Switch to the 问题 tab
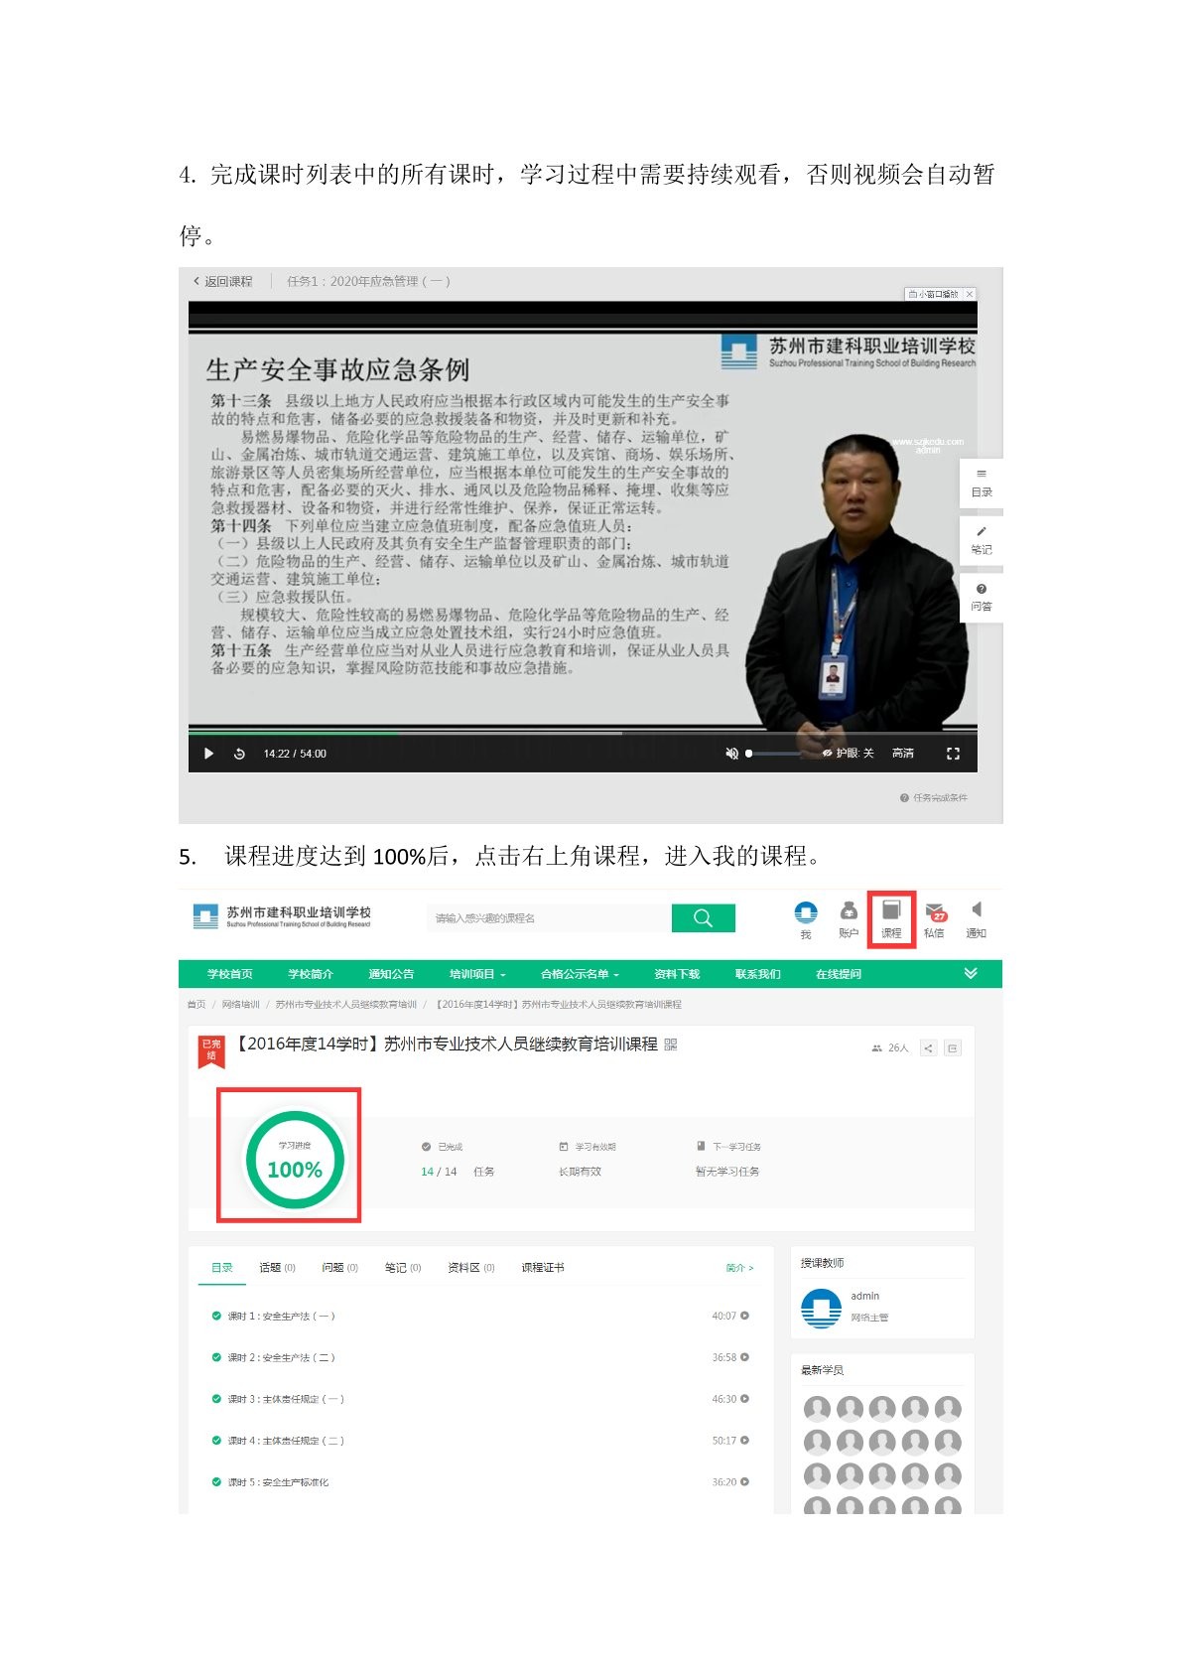This screenshot has width=1181, height=1671. pos(339,1268)
